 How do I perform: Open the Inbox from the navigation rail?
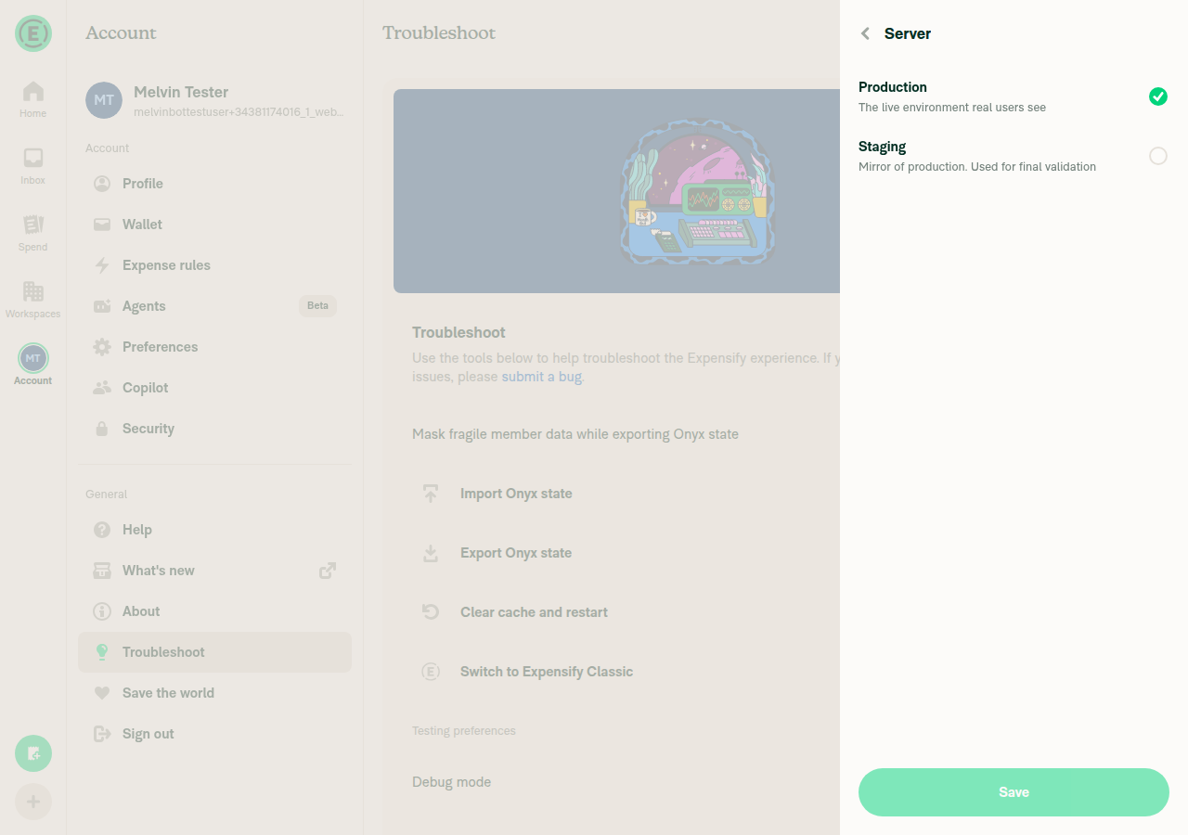click(33, 166)
